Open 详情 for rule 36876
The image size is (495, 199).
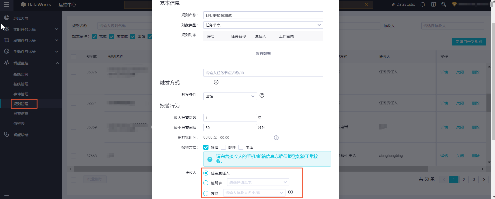(x=444, y=72)
